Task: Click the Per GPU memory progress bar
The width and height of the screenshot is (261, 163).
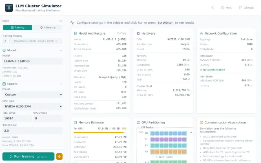Action: click(100, 133)
